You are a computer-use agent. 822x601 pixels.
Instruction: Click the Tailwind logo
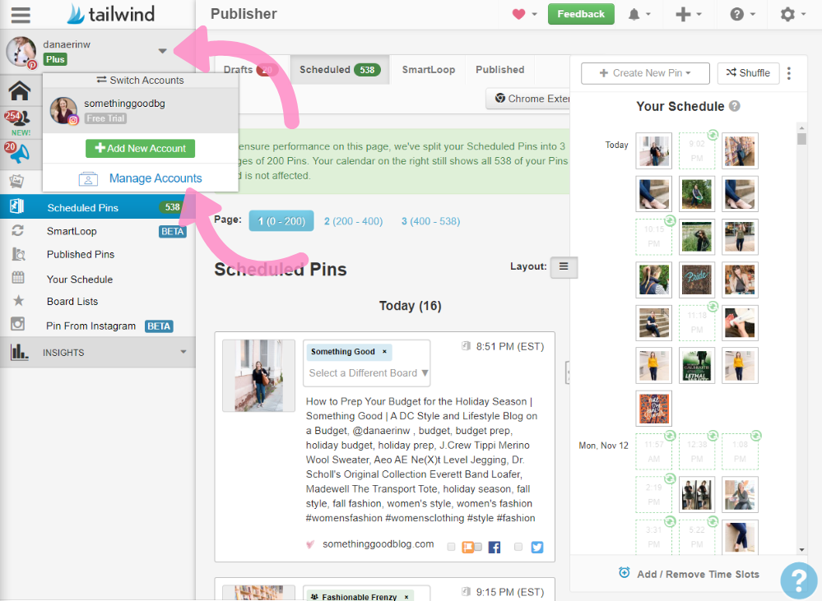click(111, 14)
